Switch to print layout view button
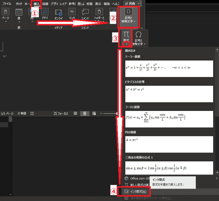The width and height of the screenshot is (219, 201). [84, 113]
